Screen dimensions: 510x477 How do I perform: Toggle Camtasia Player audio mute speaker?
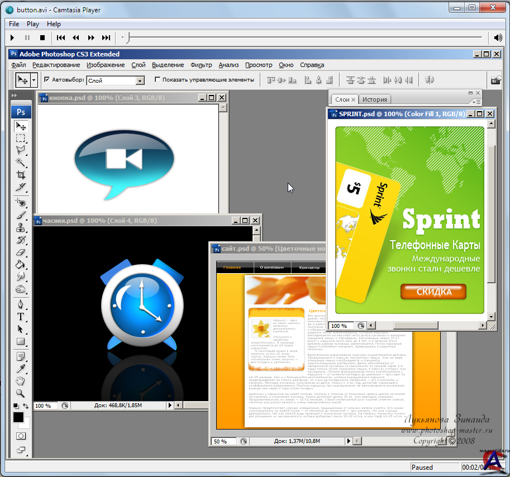point(498,38)
